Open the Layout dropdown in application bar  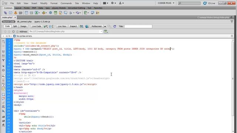[106, 3]
